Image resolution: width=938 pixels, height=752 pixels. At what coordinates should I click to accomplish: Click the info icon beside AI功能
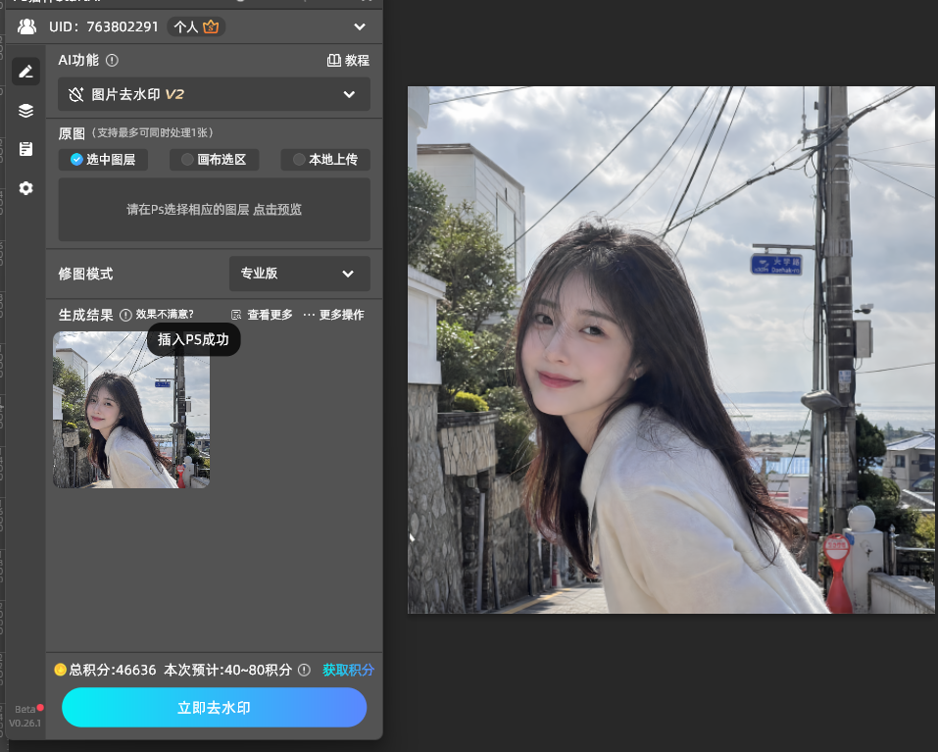point(112,61)
